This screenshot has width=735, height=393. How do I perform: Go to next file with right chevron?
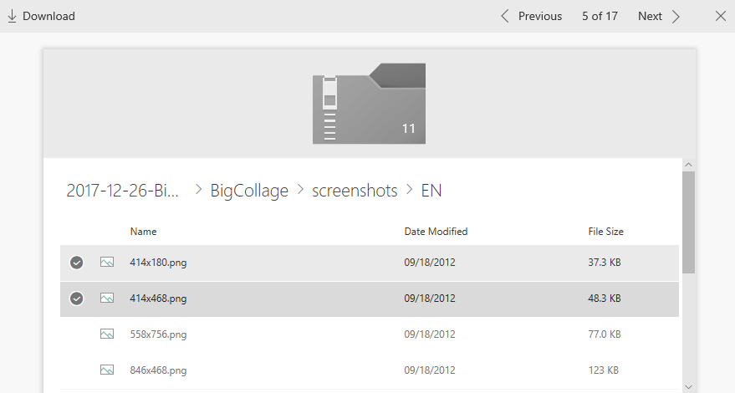pyautogui.click(x=676, y=16)
